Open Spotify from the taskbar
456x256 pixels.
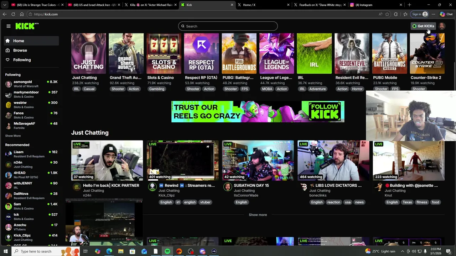coord(167,251)
